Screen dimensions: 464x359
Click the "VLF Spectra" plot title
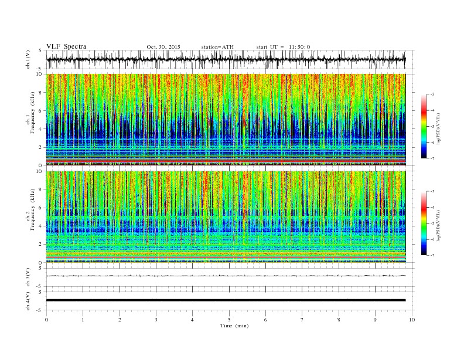[x=66, y=46]
